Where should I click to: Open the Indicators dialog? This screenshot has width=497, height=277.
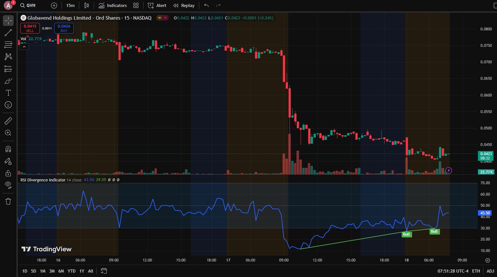click(x=113, y=6)
